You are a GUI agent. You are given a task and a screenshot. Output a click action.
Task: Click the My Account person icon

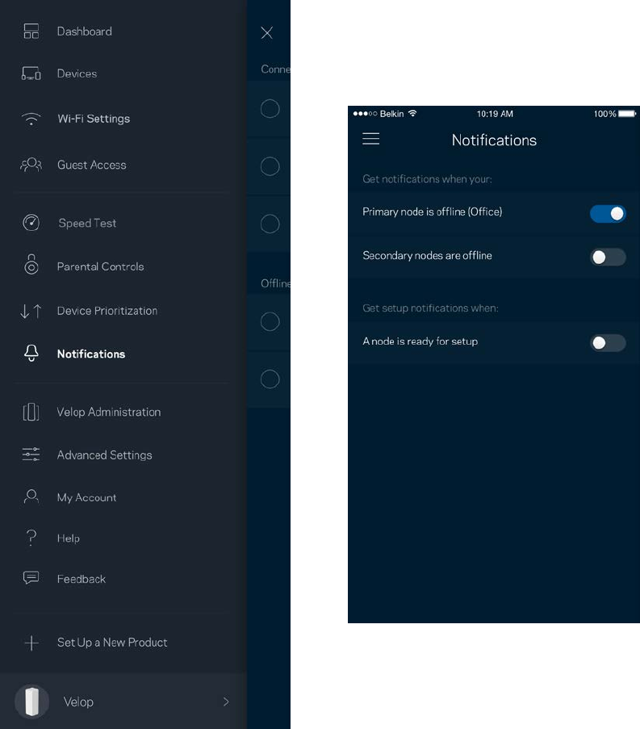point(31,496)
